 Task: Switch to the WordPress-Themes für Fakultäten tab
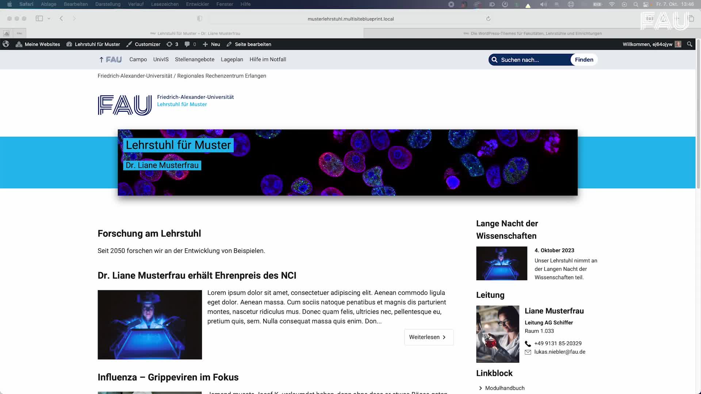[x=532, y=33]
